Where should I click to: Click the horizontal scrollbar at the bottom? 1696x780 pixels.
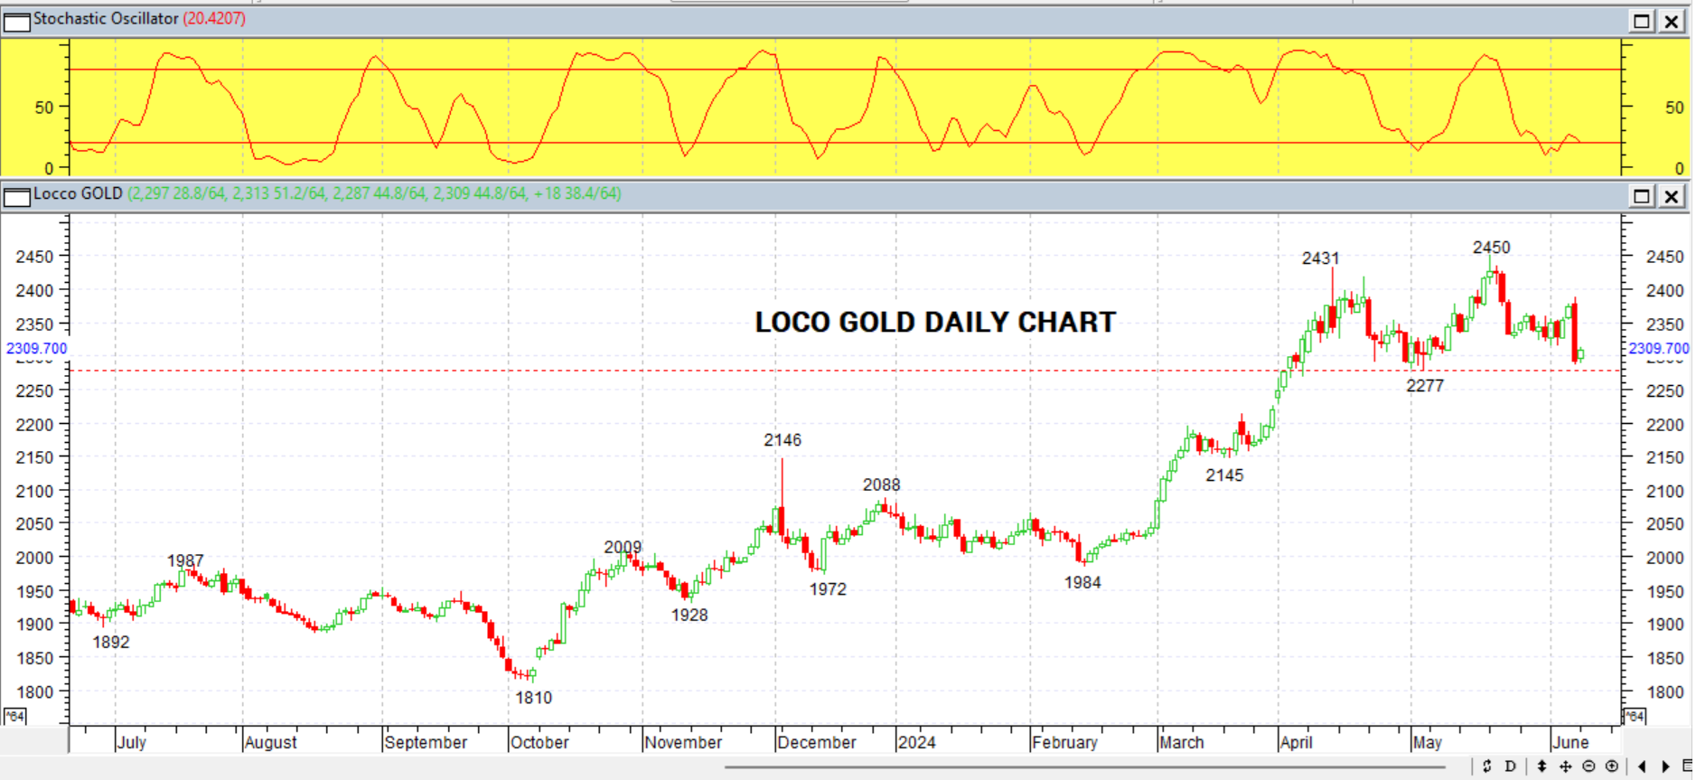pyautogui.click(x=1084, y=767)
